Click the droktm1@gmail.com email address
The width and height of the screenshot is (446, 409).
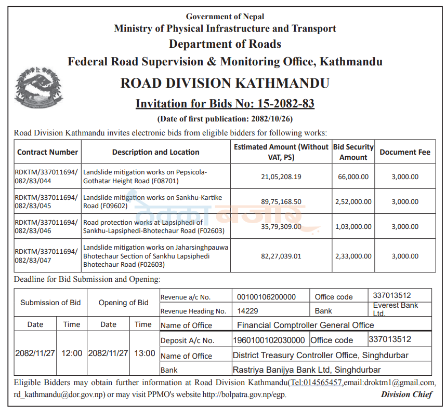tap(399, 383)
